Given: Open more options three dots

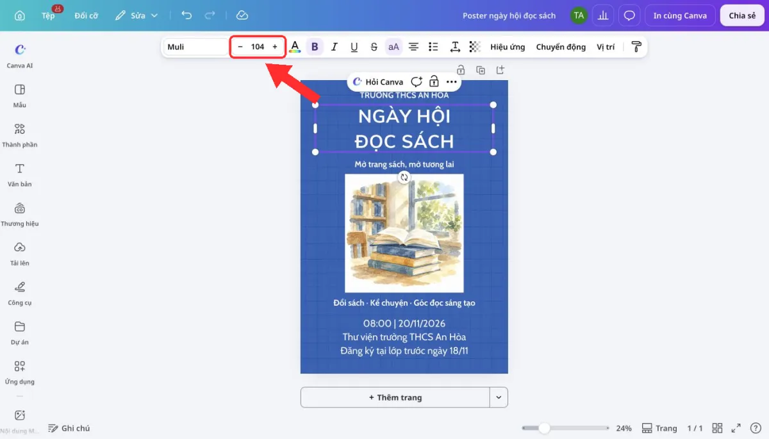Looking at the screenshot, I should [x=452, y=81].
